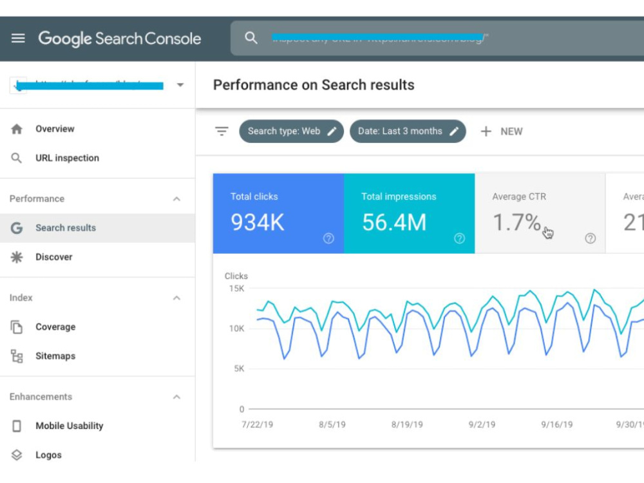Collapse the Performance section
The height and width of the screenshot is (483, 644).
point(176,199)
